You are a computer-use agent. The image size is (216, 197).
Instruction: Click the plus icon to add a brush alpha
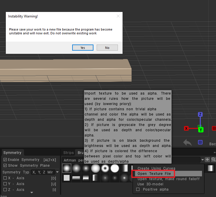207,159
